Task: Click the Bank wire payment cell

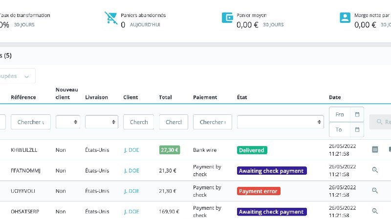Action: point(205,150)
